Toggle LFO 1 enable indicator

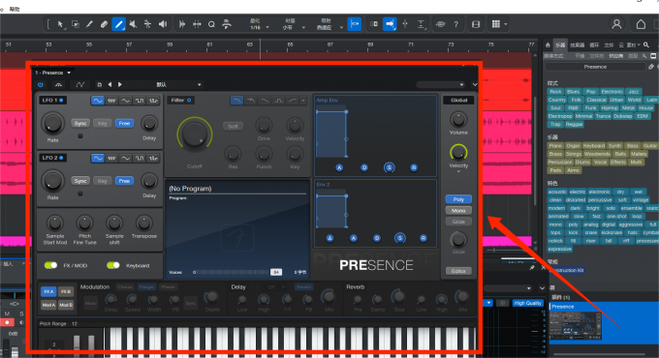coord(61,101)
